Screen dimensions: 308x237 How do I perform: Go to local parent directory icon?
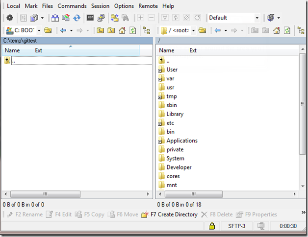(x=100, y=30)
